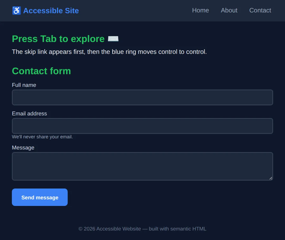Click the © 2026 Accessible Website footer text
Image resolution: width=285 pixels, height=240 pixels.
tap(142, 229)
